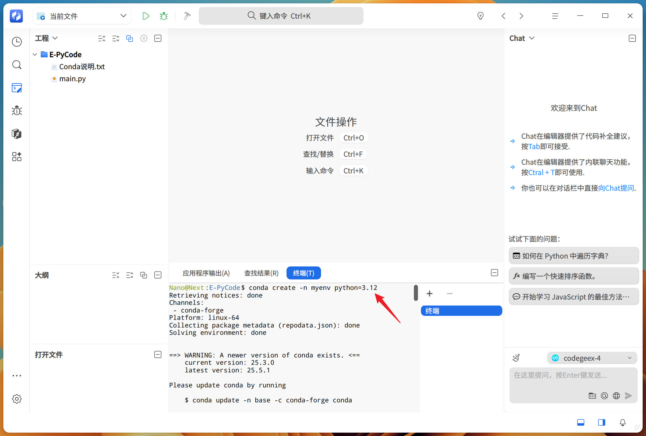Viewport: 646px width, 436px height.
Task: Click the lightbulb icon in the title bar
Action: click(x=480, y=16)
